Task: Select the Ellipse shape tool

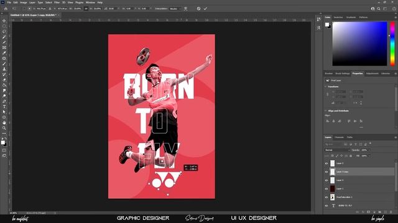Action: point(4,117)
